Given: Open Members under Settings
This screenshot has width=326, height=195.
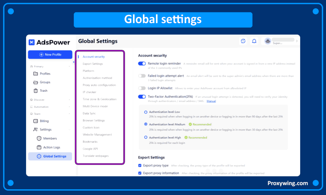Looking at the screenshot, I should [x=50, y=138].
